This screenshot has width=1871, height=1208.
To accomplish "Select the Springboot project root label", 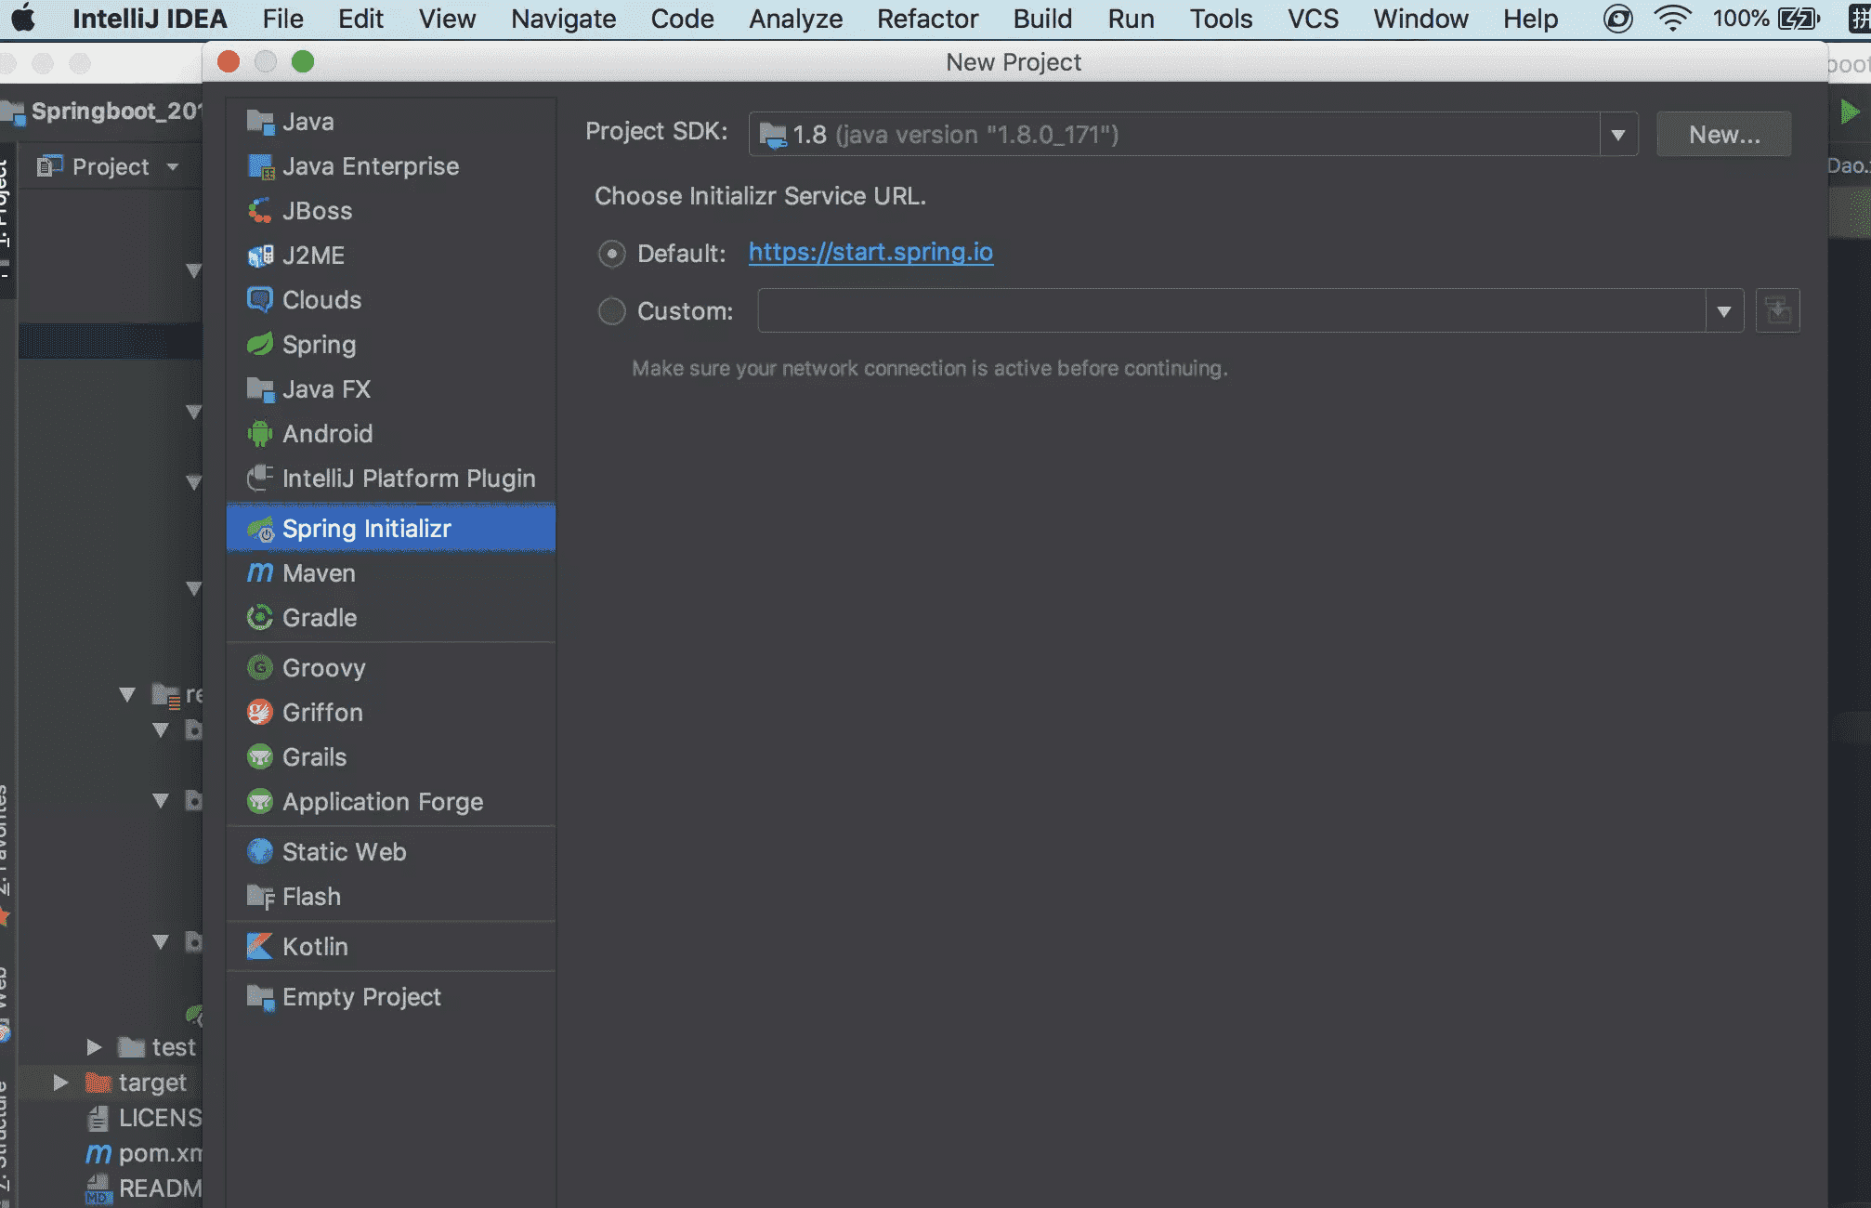I will pos(116,112).
